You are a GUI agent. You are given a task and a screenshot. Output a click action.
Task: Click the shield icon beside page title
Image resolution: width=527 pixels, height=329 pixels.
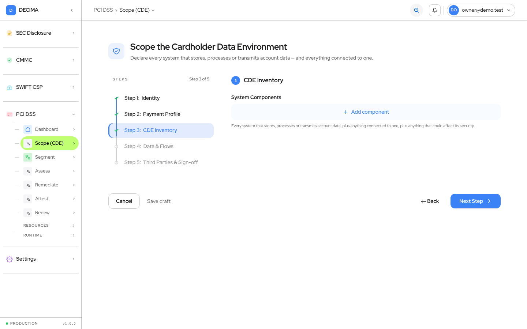[x=116, y=51]
